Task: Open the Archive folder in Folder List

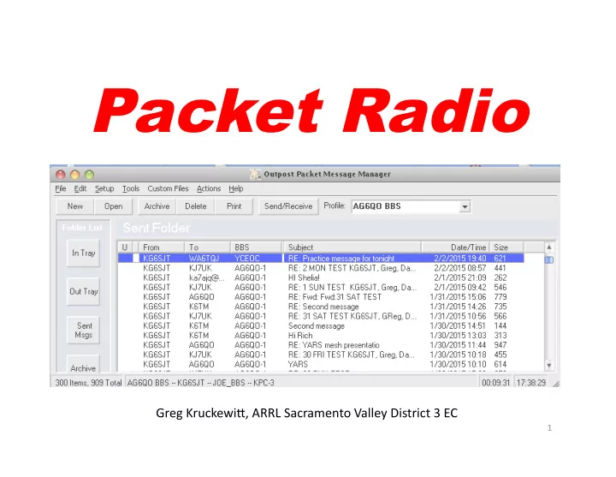Action: click(83, 364)
